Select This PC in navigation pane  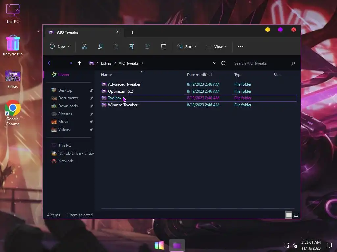pyautogui.click(x=65, y=145)
